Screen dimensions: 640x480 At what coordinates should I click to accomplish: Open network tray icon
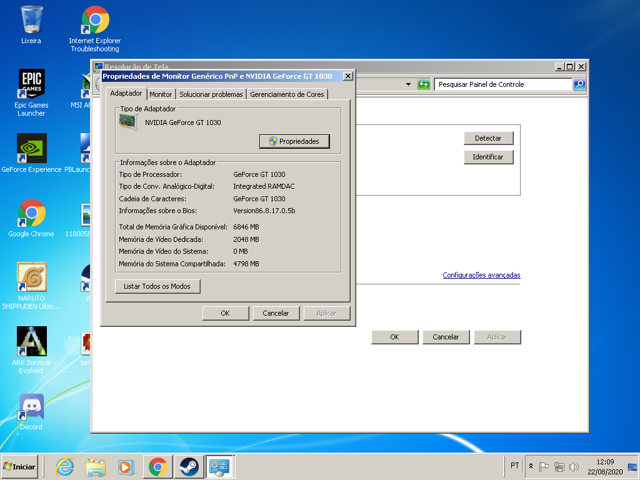click(x=559, y=466)
